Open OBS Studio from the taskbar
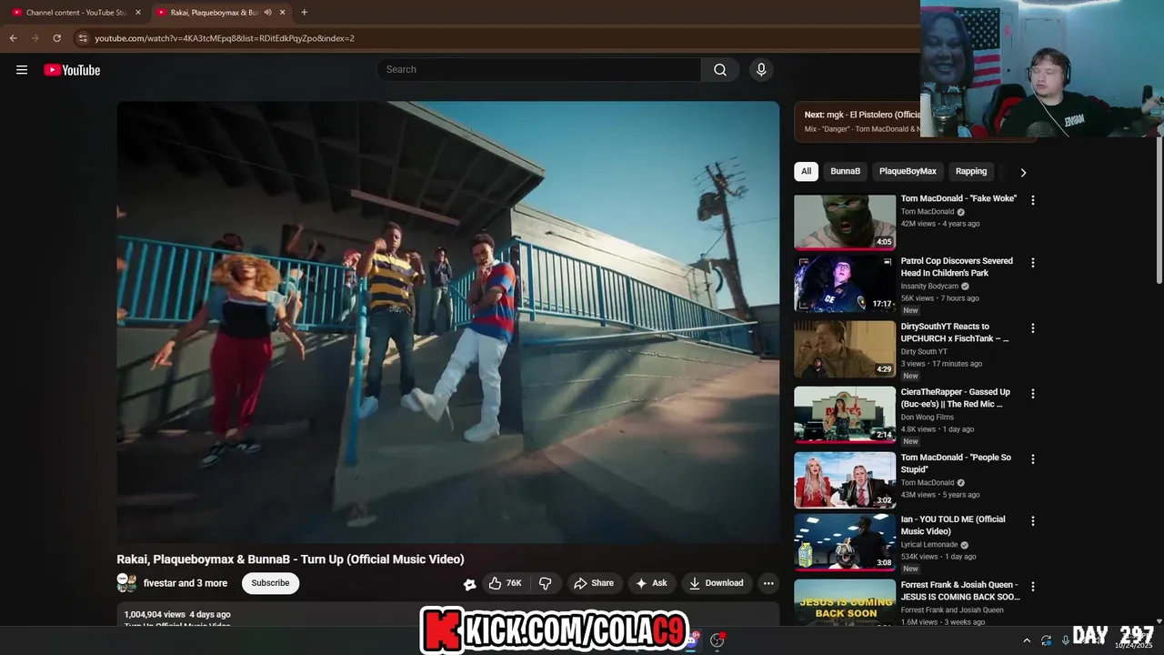 click(x=717, y=640)
